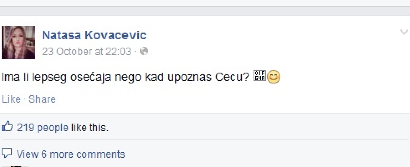Click the thumbs-up likes icon
This screenshot has width=410, height=167.
(7, 127)
